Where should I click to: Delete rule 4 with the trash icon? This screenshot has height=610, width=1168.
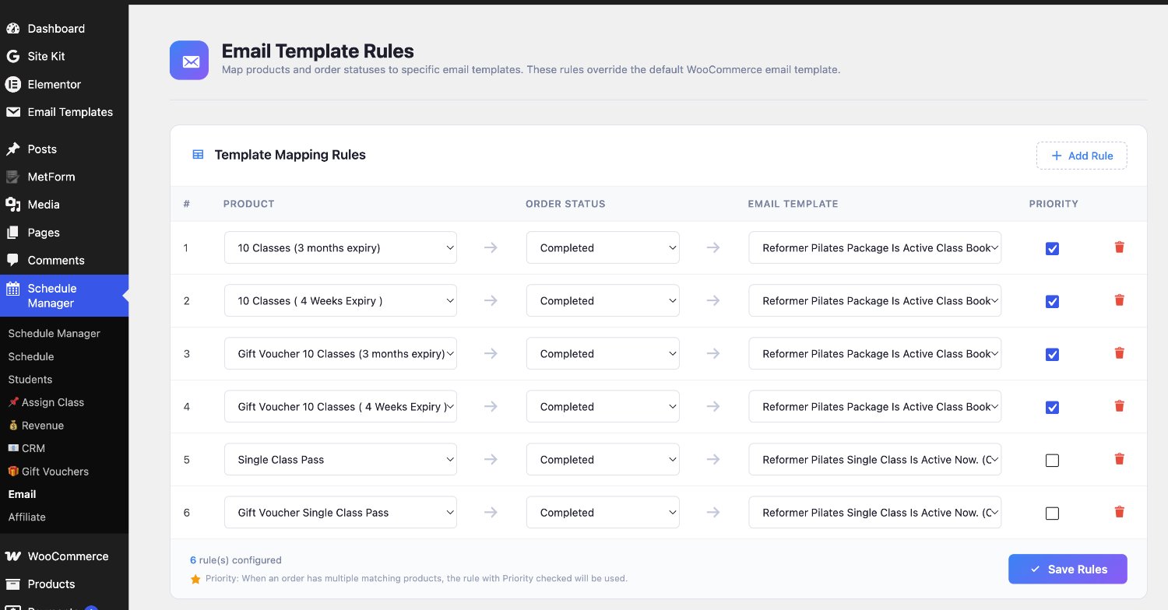click(1120, 406)
